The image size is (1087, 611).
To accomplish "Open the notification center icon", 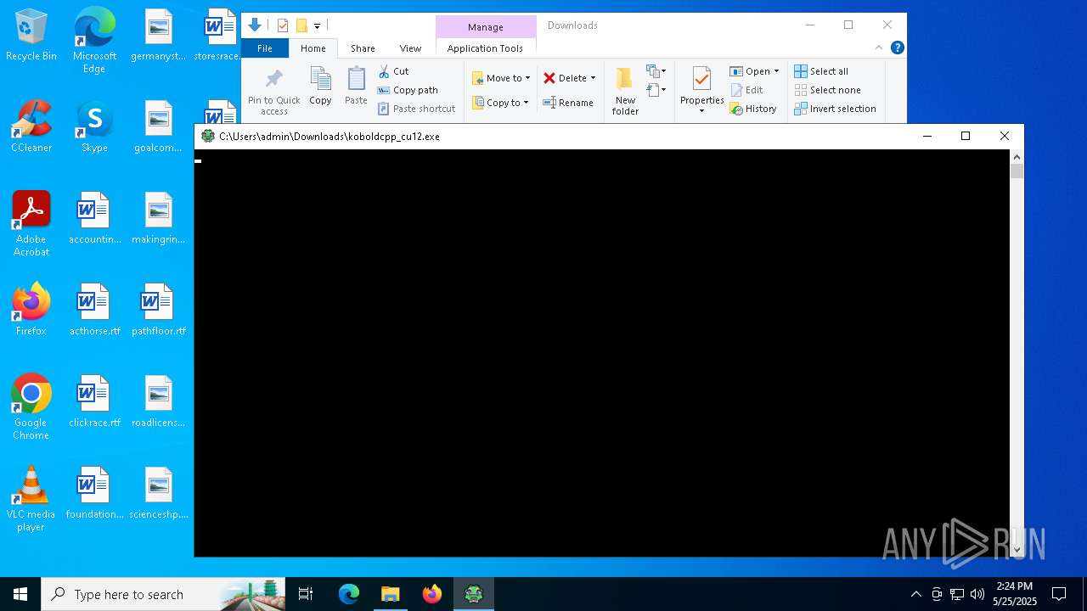I will coord(1059,594).
